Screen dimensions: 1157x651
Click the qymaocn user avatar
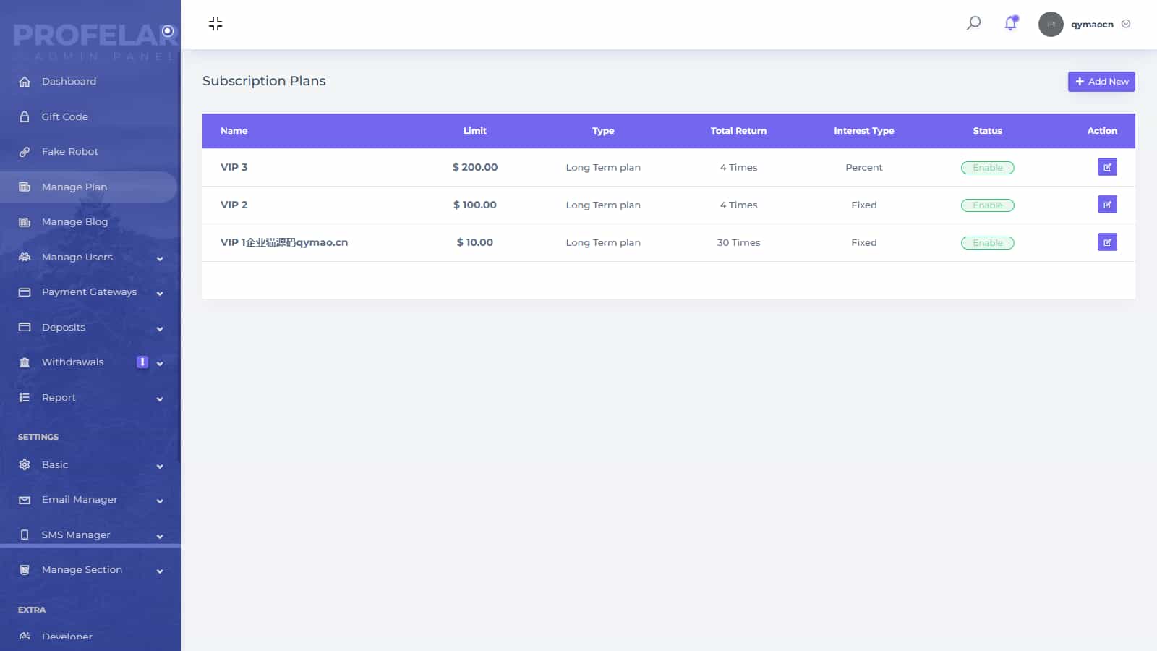pos(1051,24)
